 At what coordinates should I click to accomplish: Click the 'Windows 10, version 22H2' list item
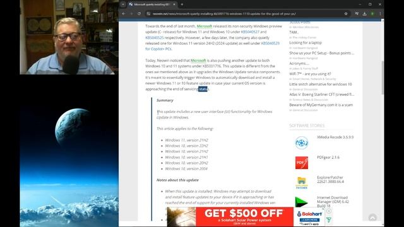(187, 146)
